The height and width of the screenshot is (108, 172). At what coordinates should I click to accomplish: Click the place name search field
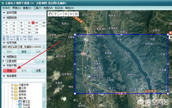24,80
